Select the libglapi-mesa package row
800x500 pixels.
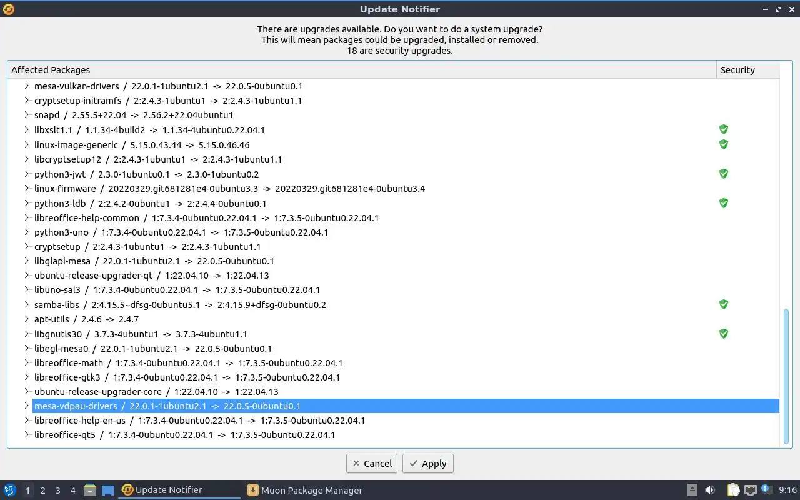tap(406, 261)
